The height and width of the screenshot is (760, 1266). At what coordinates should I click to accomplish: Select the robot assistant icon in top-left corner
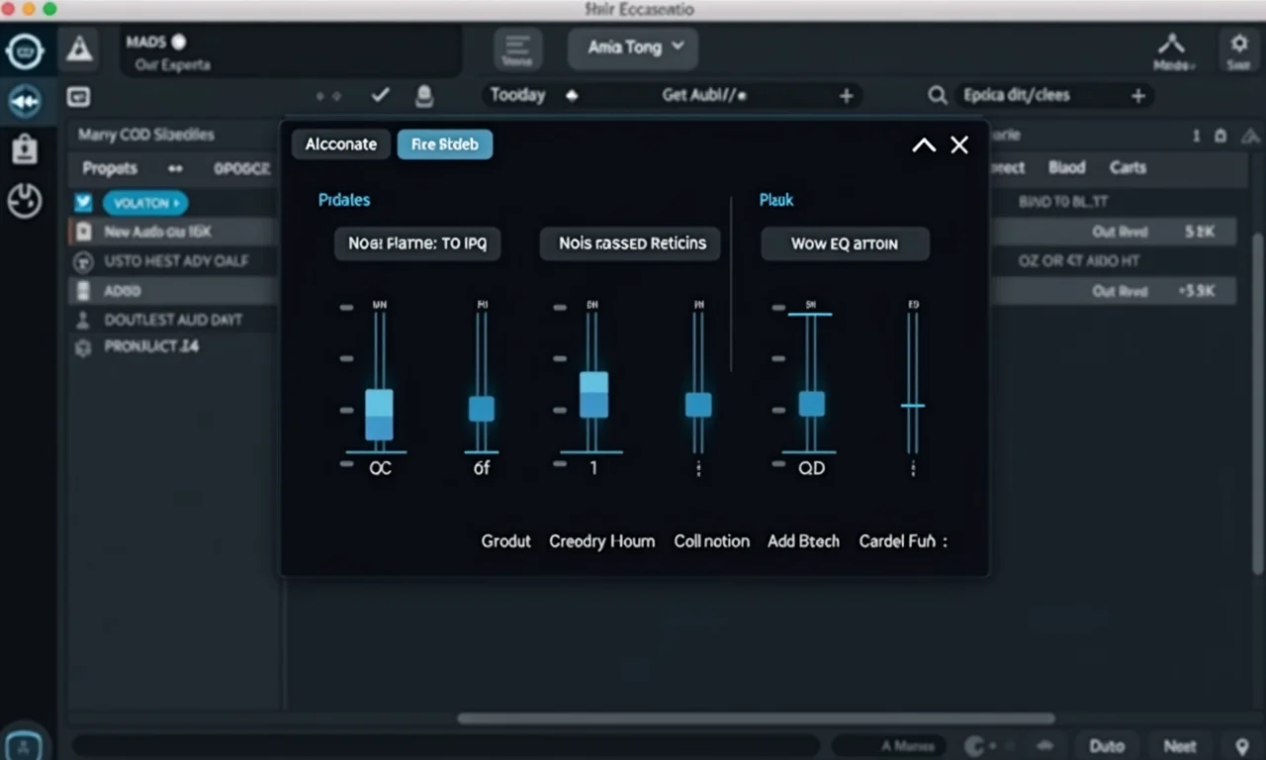click(27, 50)
